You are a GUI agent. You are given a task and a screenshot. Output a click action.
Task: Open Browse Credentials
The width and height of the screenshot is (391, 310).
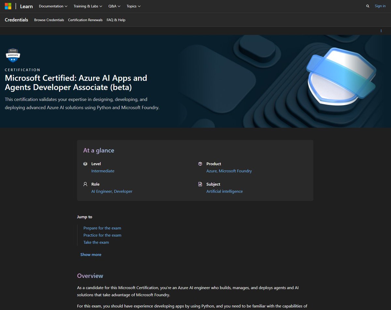[x=49, y=20]
